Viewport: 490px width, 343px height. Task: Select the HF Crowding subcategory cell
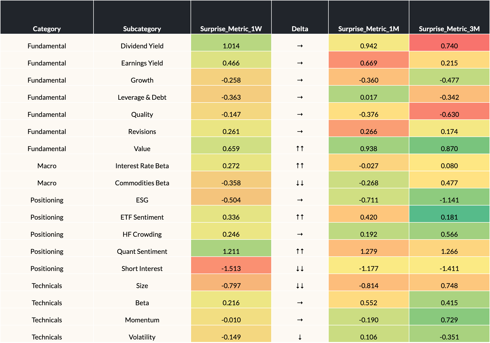(x=142, y=234)
